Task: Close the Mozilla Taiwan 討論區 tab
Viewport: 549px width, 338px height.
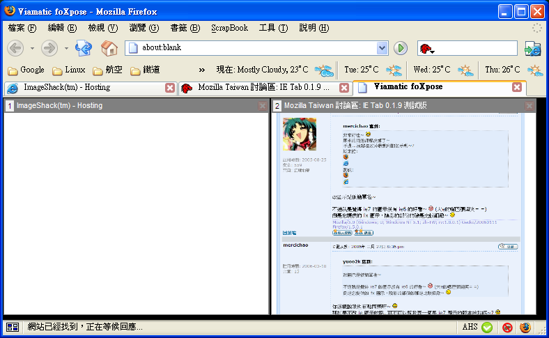Action: pos(344,88)
